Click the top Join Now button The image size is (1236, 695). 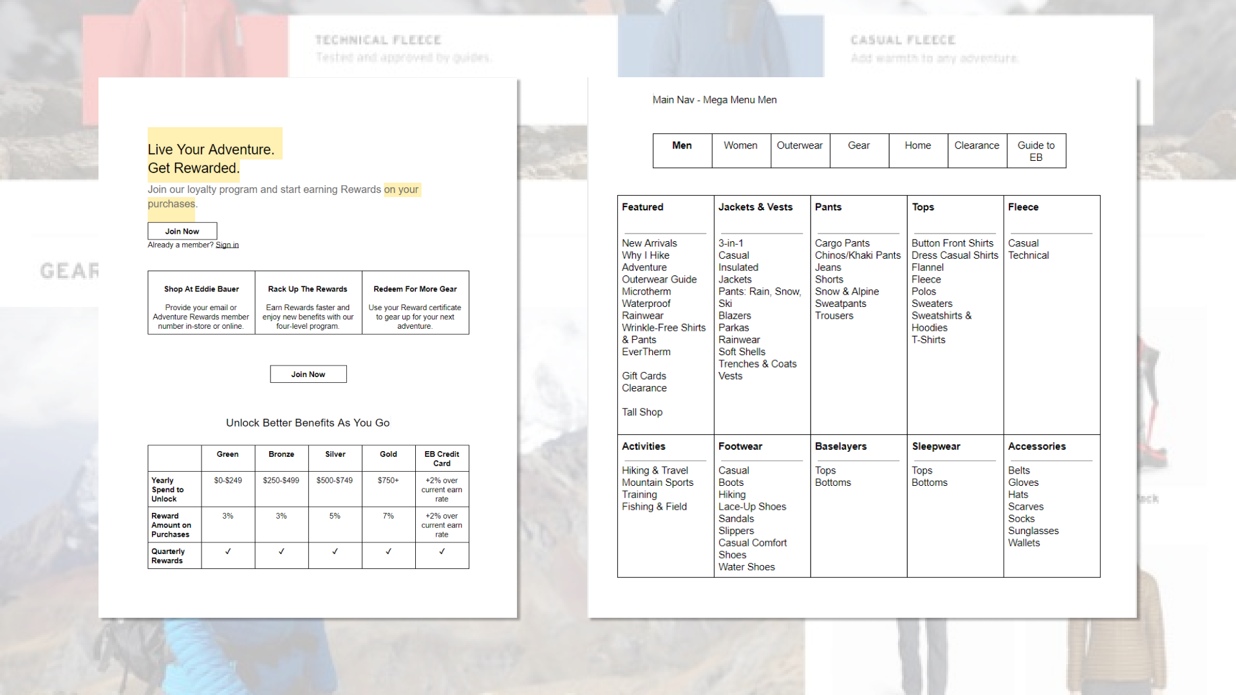pyautogui.click(x=182, y=231)
